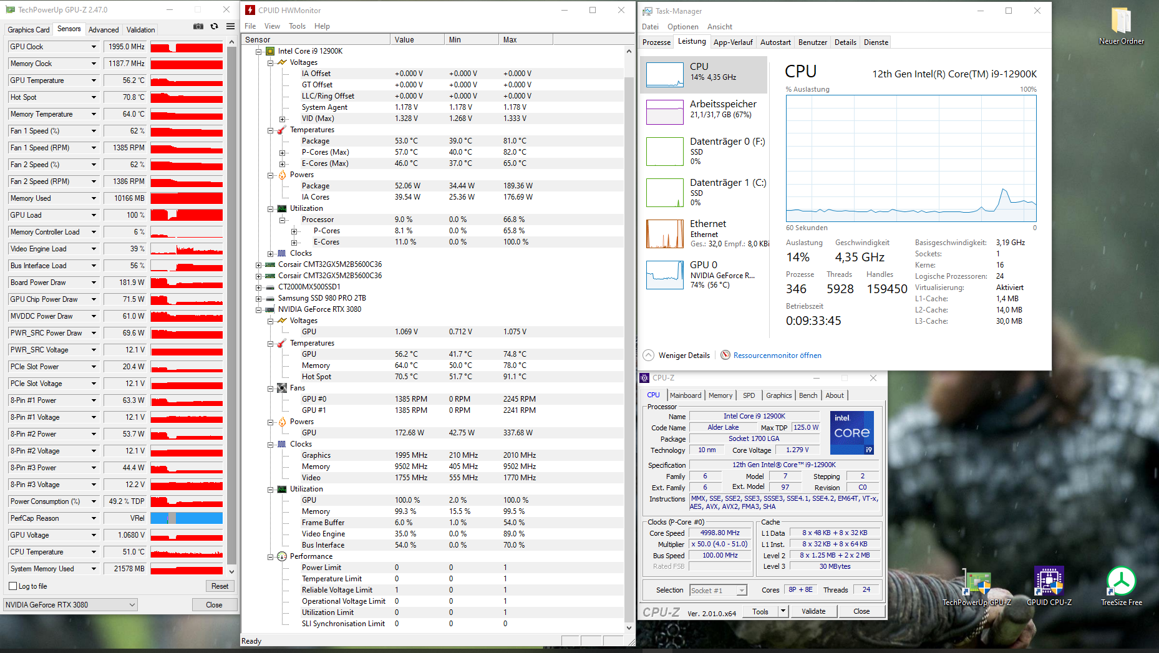Select the Datenträger 1 (C:) thumbnail
1159x653 pixels.
point(665,193)
